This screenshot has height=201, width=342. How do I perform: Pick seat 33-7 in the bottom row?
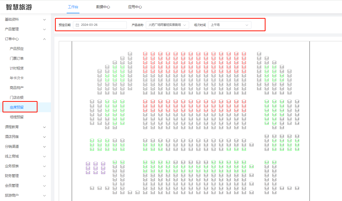point(138,193)
